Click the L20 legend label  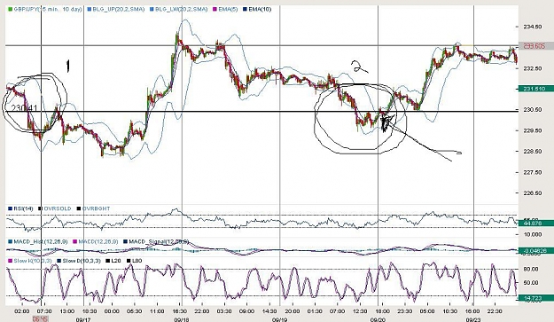point(116,261)
